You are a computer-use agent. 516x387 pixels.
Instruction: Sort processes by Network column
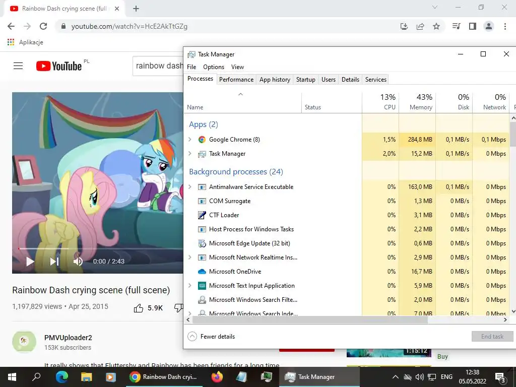point(491,102)
